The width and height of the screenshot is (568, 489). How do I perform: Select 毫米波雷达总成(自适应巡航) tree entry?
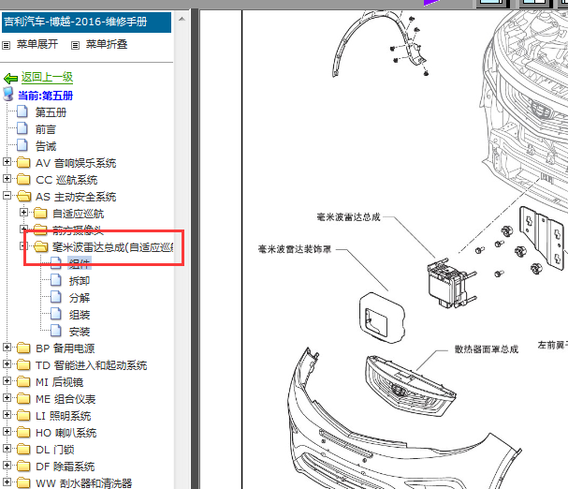coord(112,247)
